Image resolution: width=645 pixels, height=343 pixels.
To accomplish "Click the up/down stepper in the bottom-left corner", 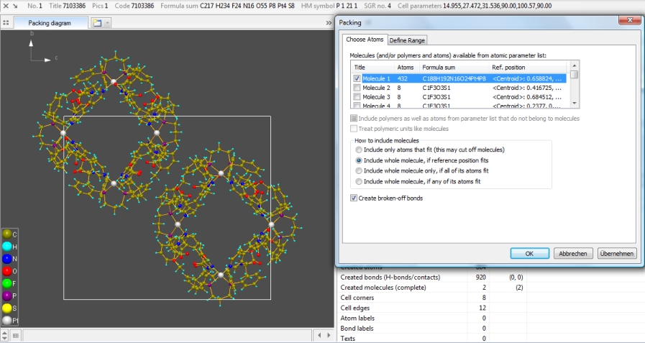I will point(5,335).
